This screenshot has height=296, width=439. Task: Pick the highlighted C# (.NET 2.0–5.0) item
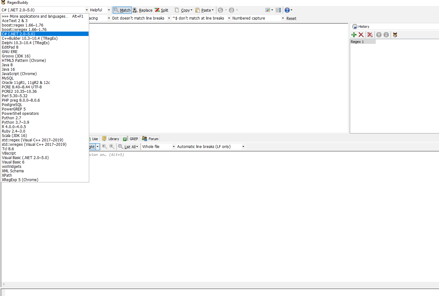pos(45,34)
